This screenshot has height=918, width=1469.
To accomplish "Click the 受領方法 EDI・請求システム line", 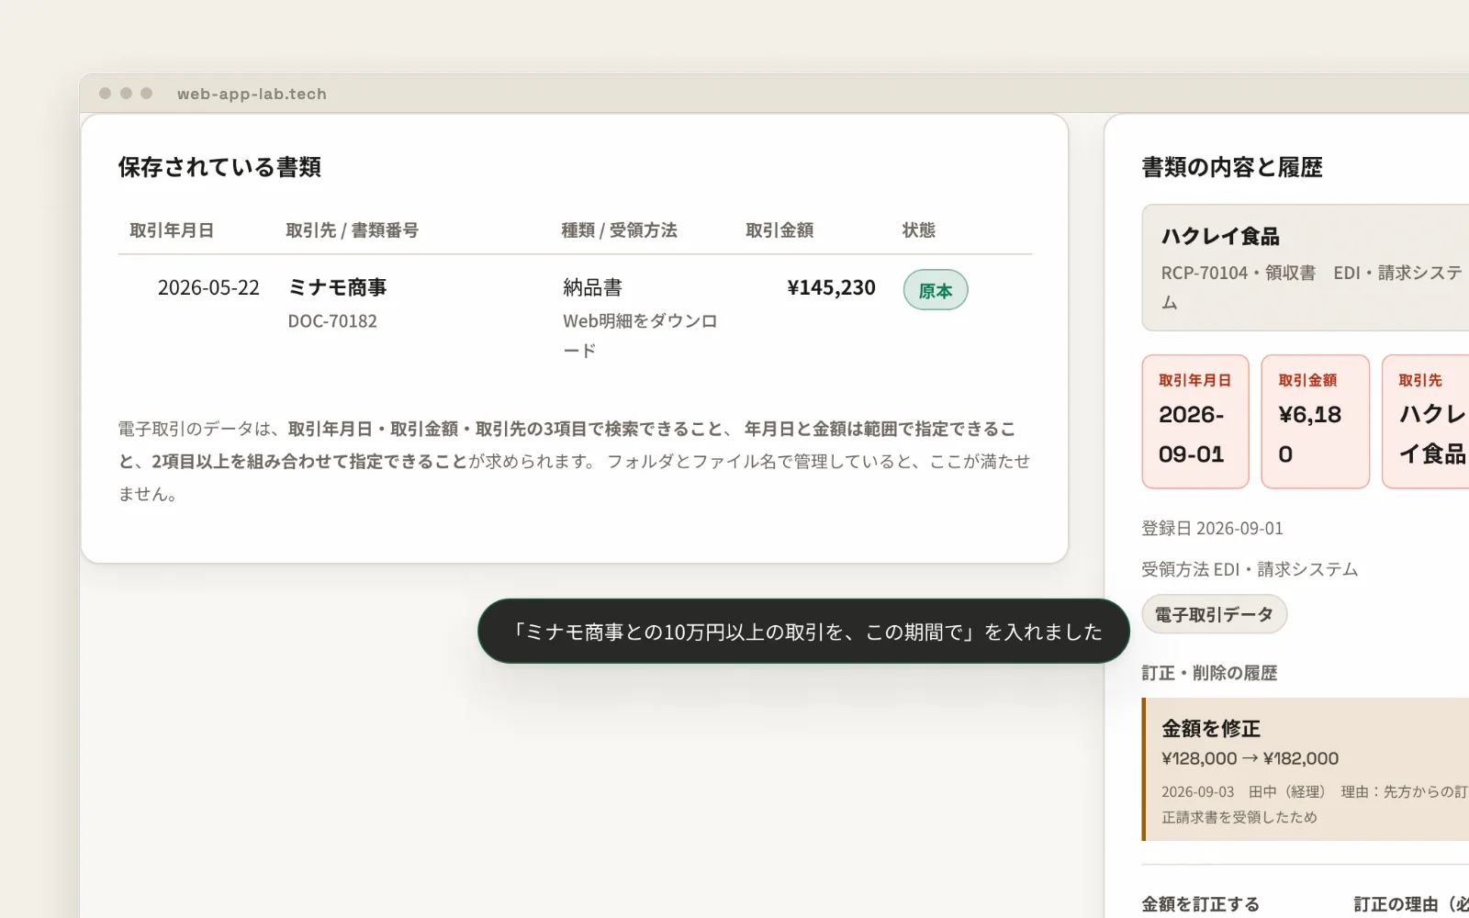I will (1250, 569).
